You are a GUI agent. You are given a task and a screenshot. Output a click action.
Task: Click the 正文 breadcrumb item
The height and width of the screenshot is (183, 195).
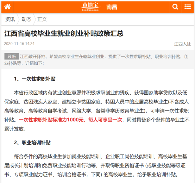point(42,19)
